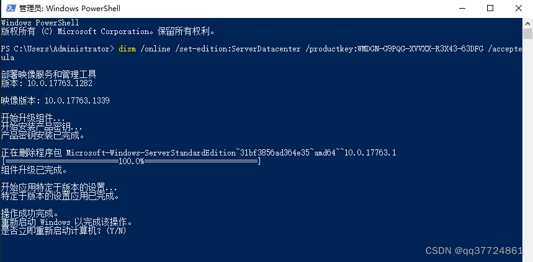Click the /online parameter in the command
Viewport: 533px width, 262px height.
coord(155,49)
